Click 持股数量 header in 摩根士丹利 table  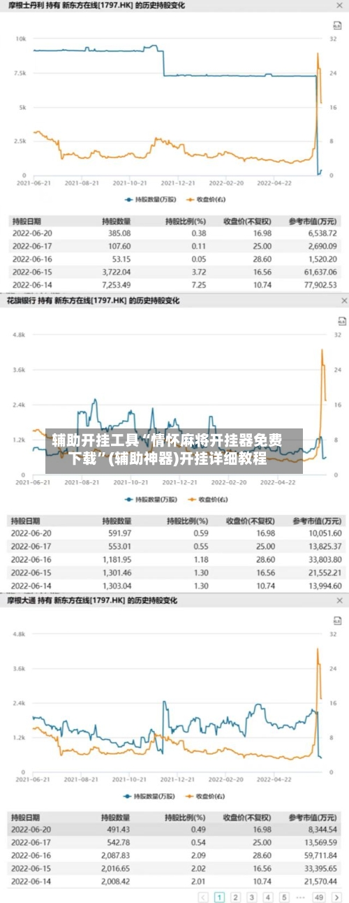click(x=117, y=222)
